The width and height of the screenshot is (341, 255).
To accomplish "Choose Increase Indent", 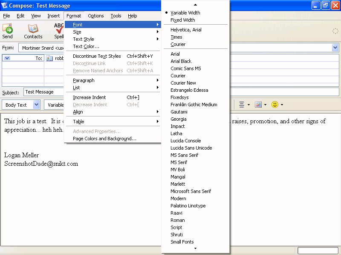I will pyautogui.click(x=113, y=97).
